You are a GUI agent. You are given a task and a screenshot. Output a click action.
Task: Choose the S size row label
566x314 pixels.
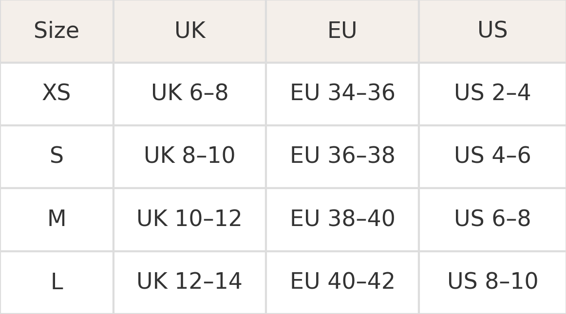click(x=57, y=156)
